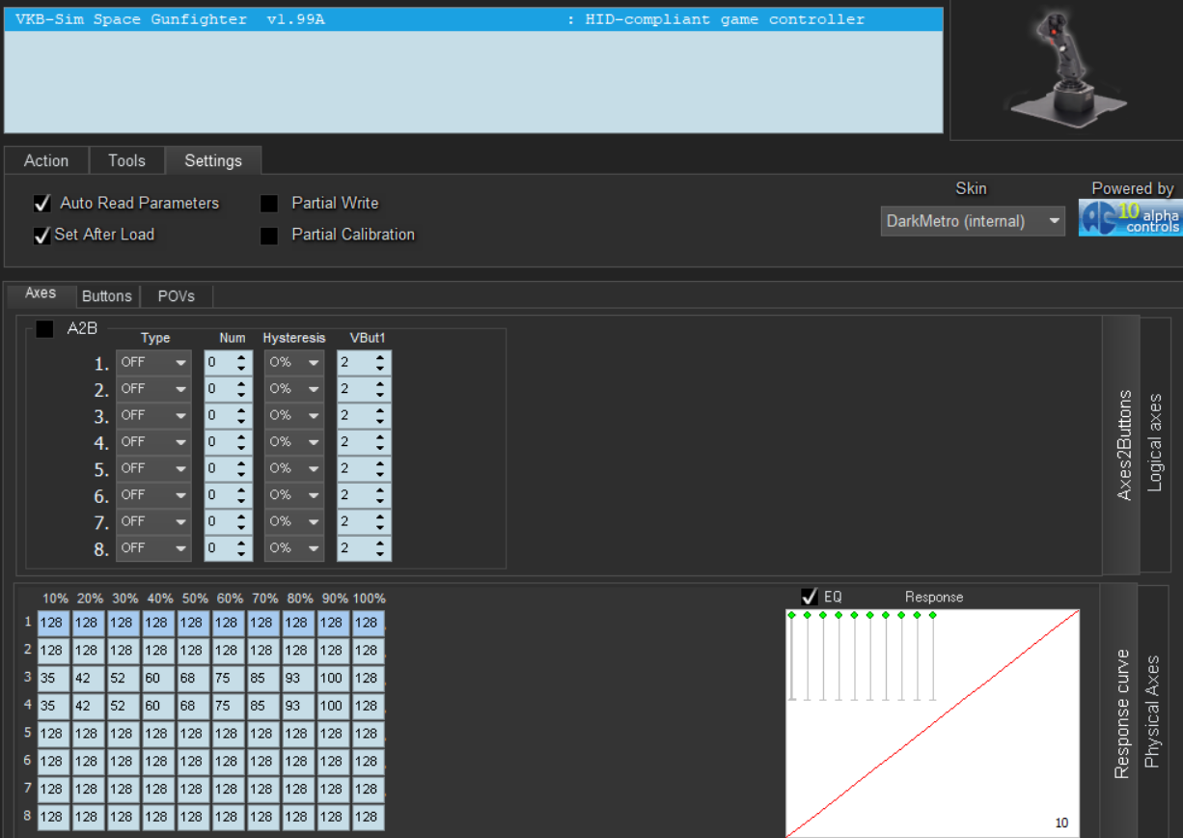The width and height of the screenshot is (1183, 838).
Task: Toggle the EQ checkbox
Action: click(x=810, y=597)
